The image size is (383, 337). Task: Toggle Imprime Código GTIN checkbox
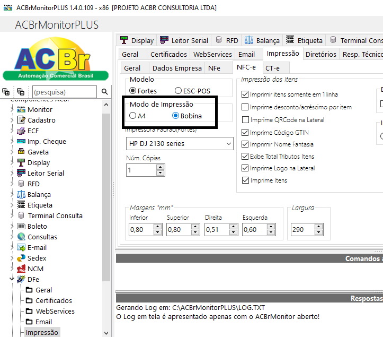tap(245, 132)
